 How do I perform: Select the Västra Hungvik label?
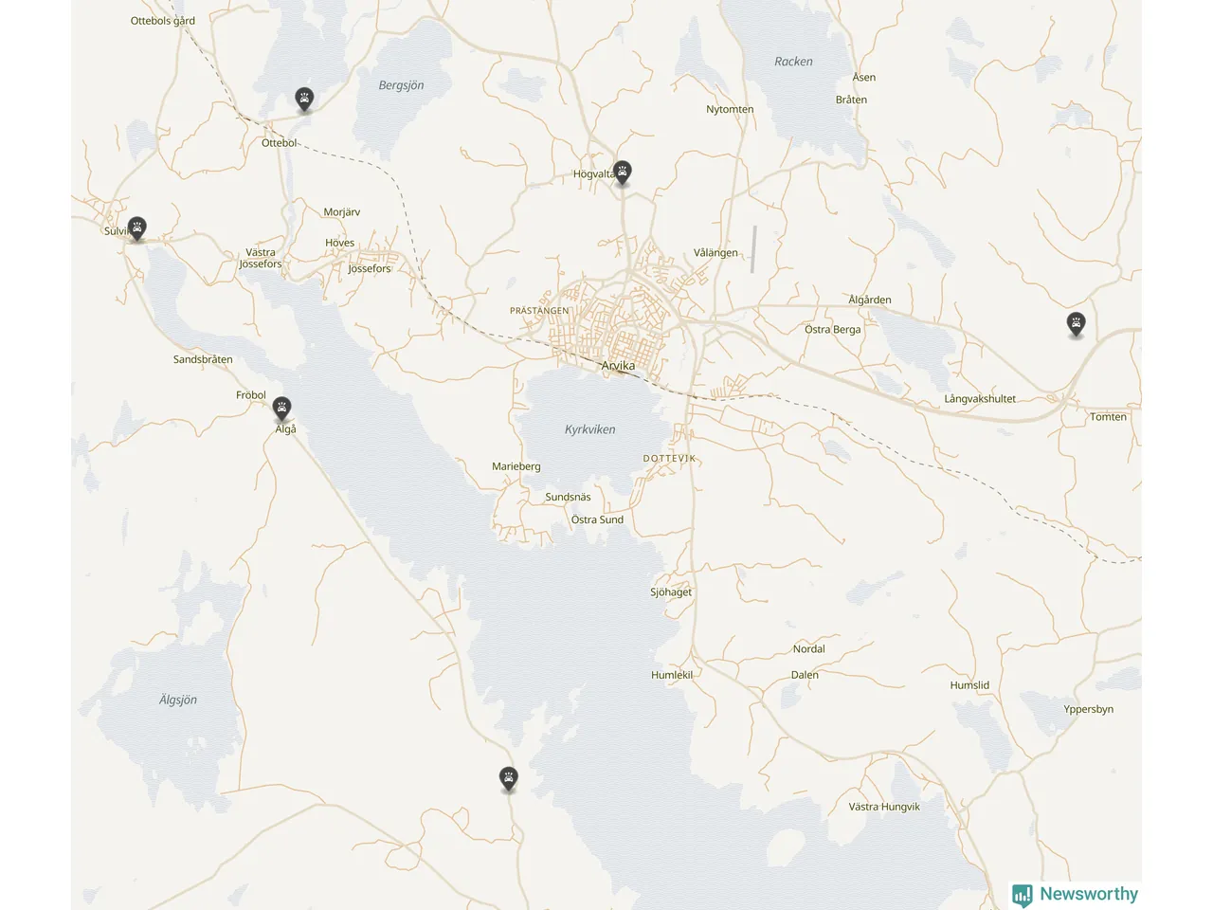click(x=884, y=807)
